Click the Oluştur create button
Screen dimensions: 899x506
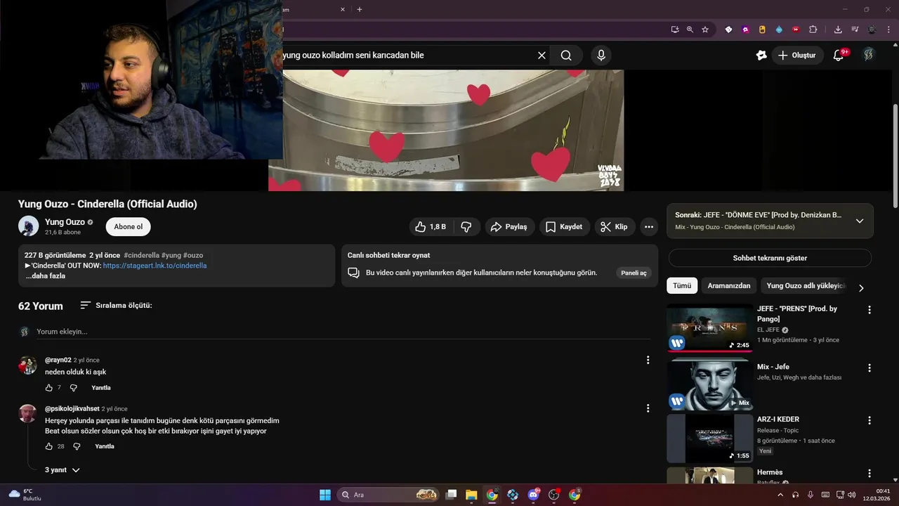point(797,56)
